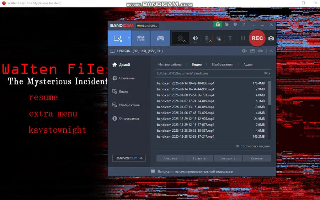
Task: Open Сортировка по дате sort menu
Action: [x=253, y=146]
